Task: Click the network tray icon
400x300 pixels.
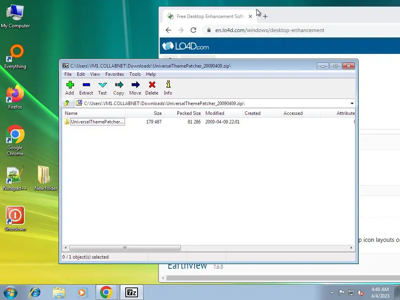Action: 351,293
